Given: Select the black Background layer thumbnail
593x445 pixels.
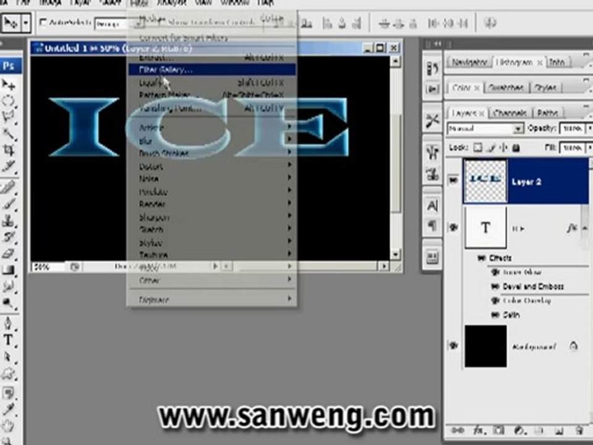Looking at the screenshot, I should coord(486,346).
